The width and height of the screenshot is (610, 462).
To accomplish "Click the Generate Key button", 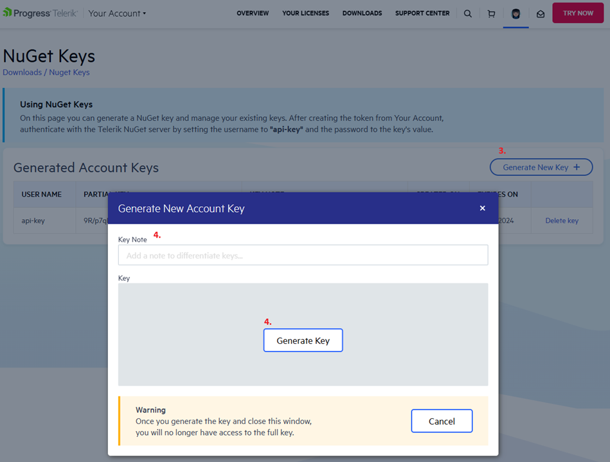I will 303,341.
